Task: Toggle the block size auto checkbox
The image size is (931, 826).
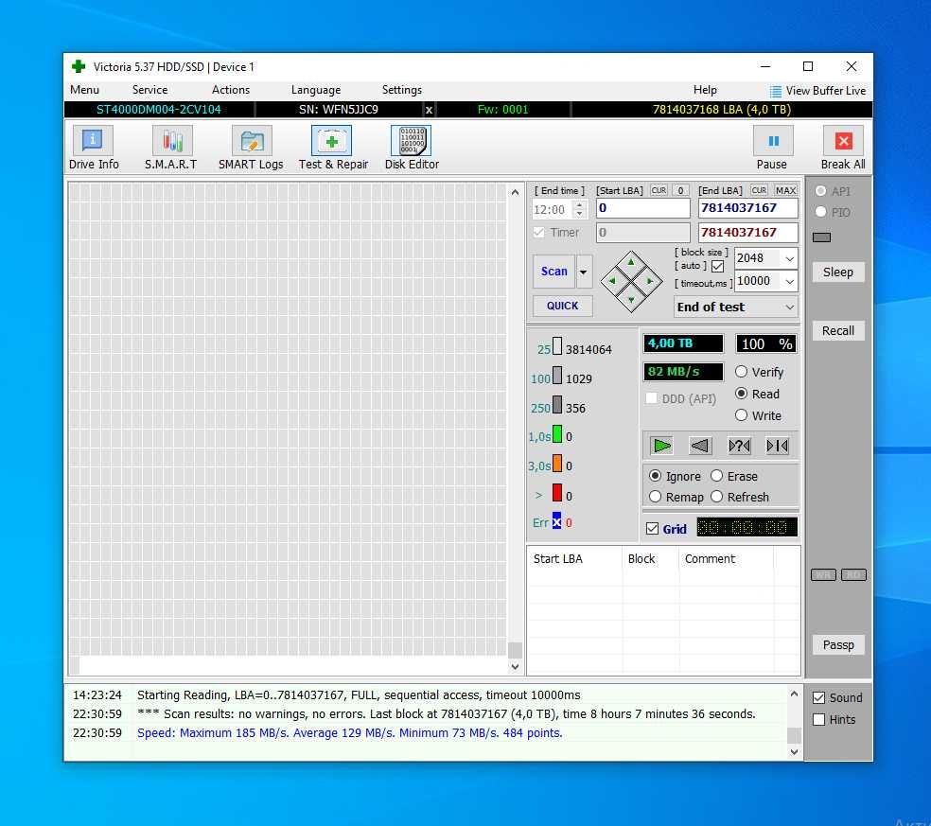Action: point(717,266)
